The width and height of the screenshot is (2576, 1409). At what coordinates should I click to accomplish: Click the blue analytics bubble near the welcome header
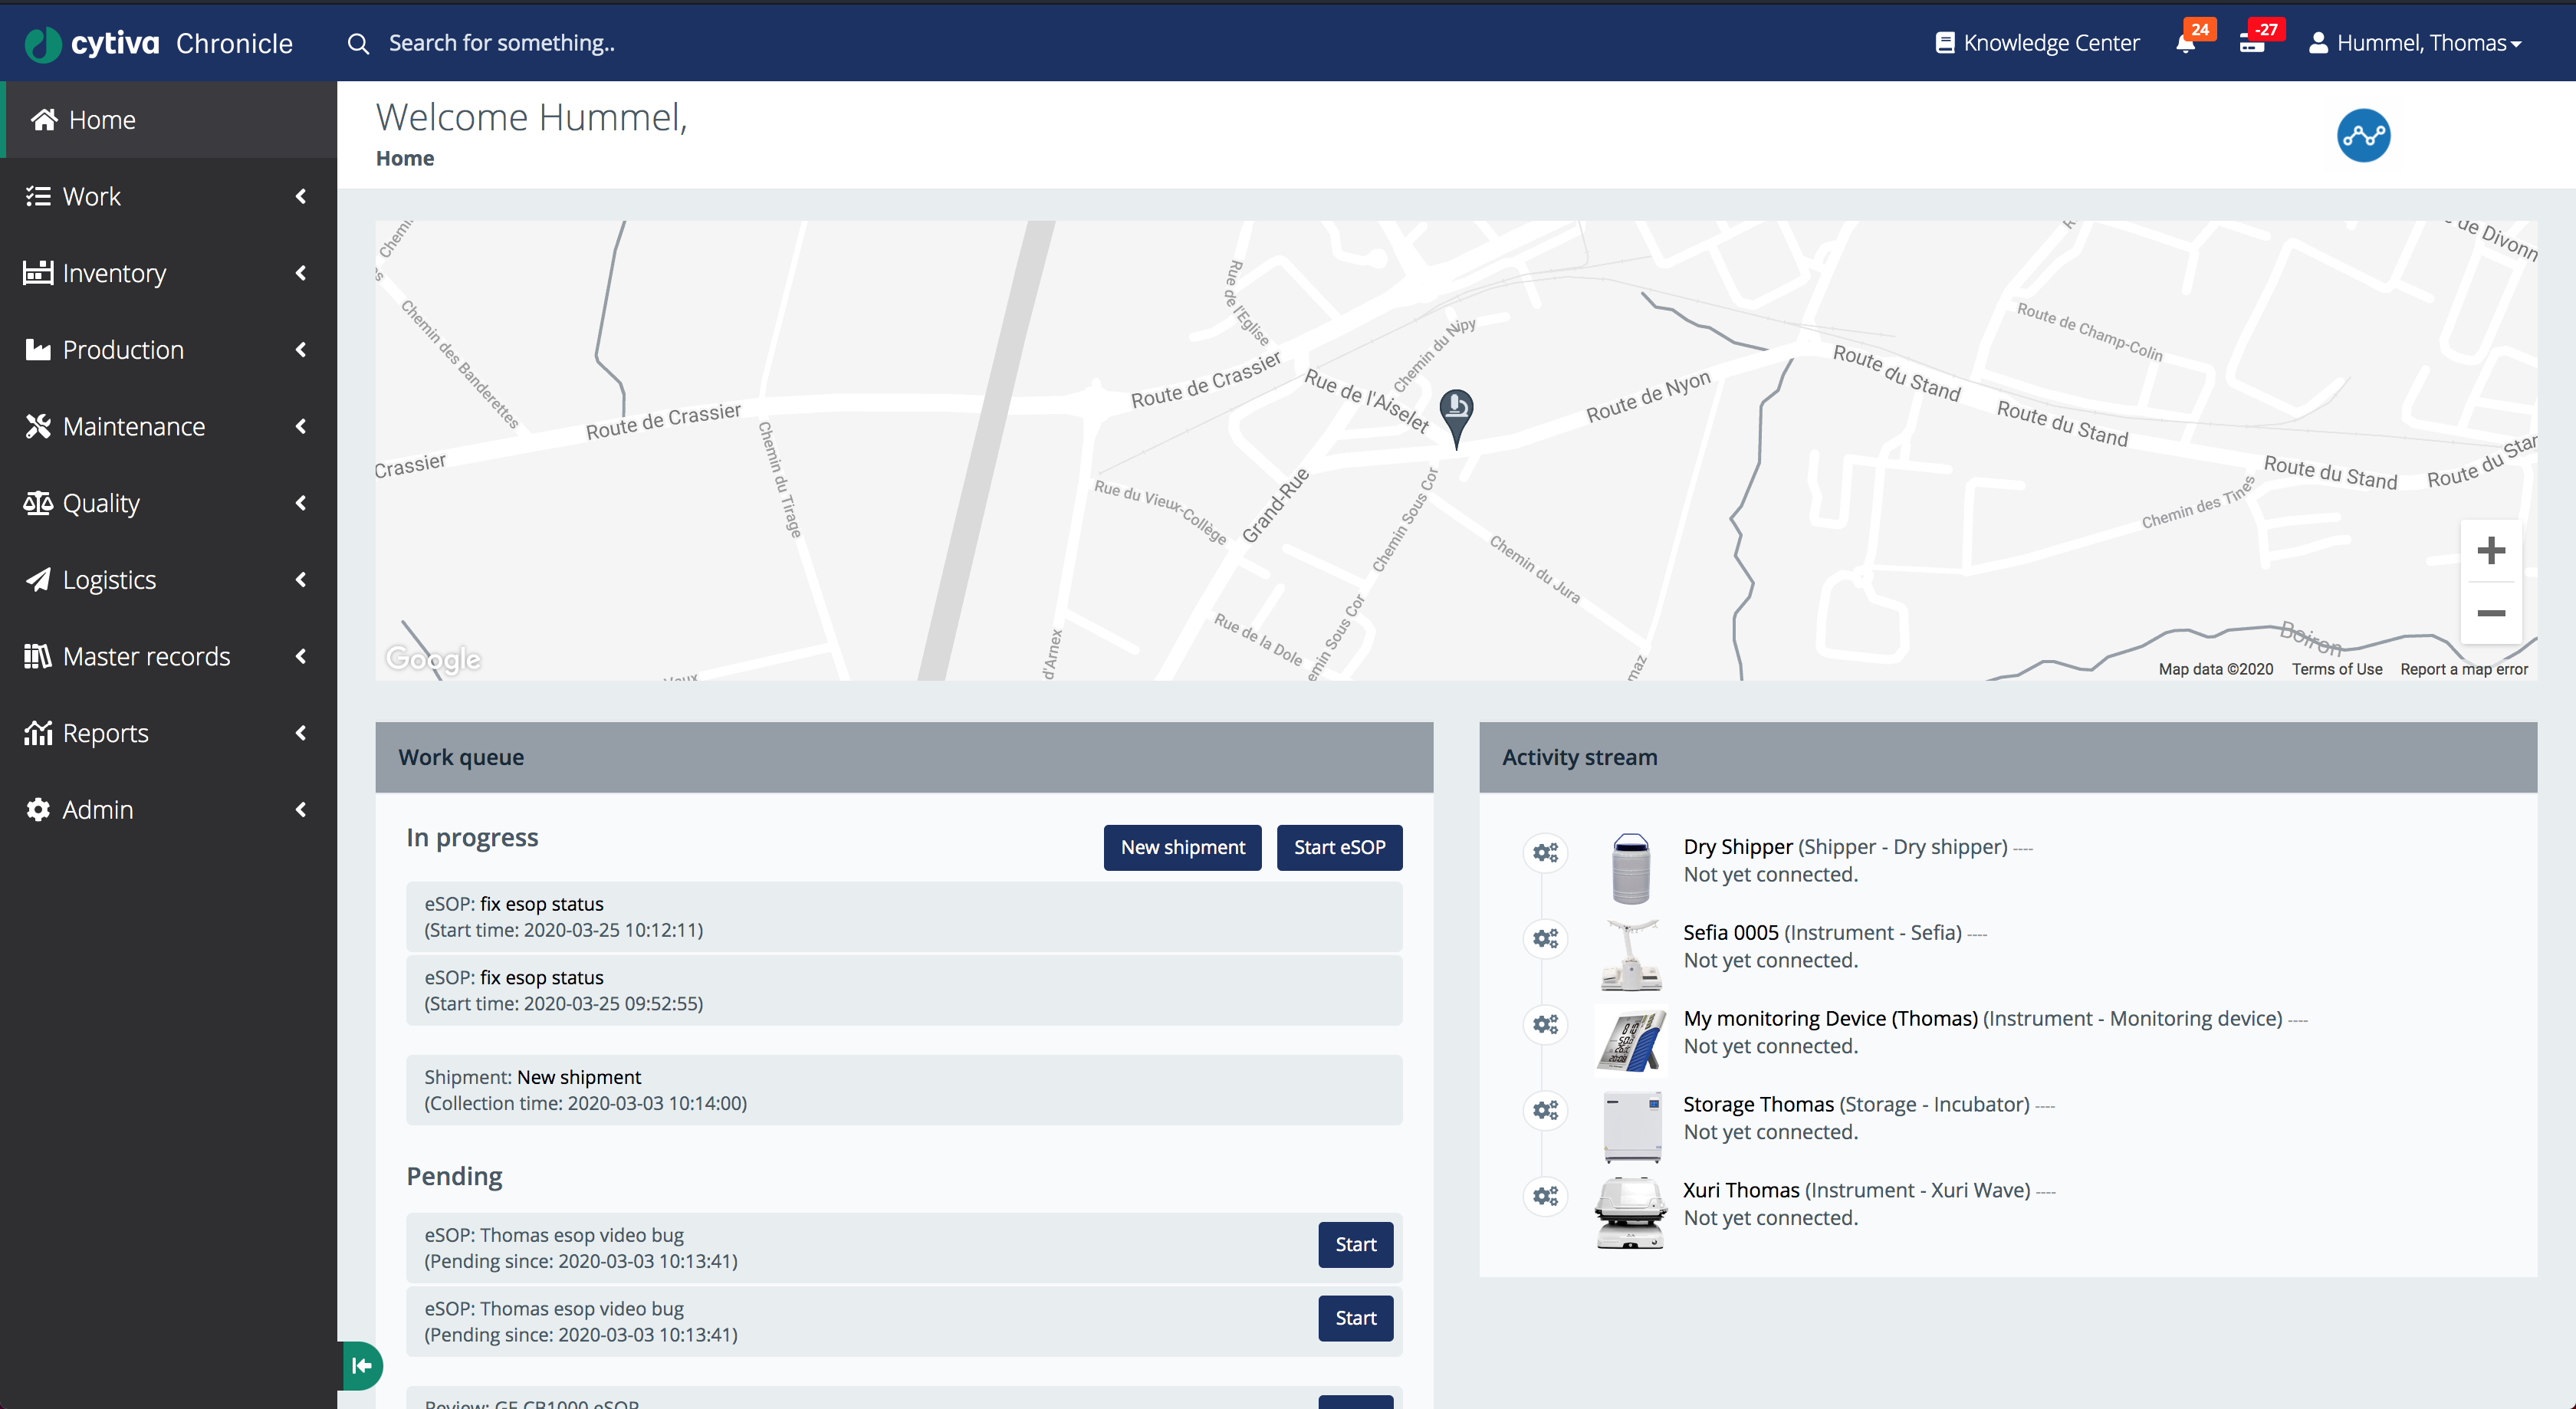pyautogui.click(x=2363, y=134)
